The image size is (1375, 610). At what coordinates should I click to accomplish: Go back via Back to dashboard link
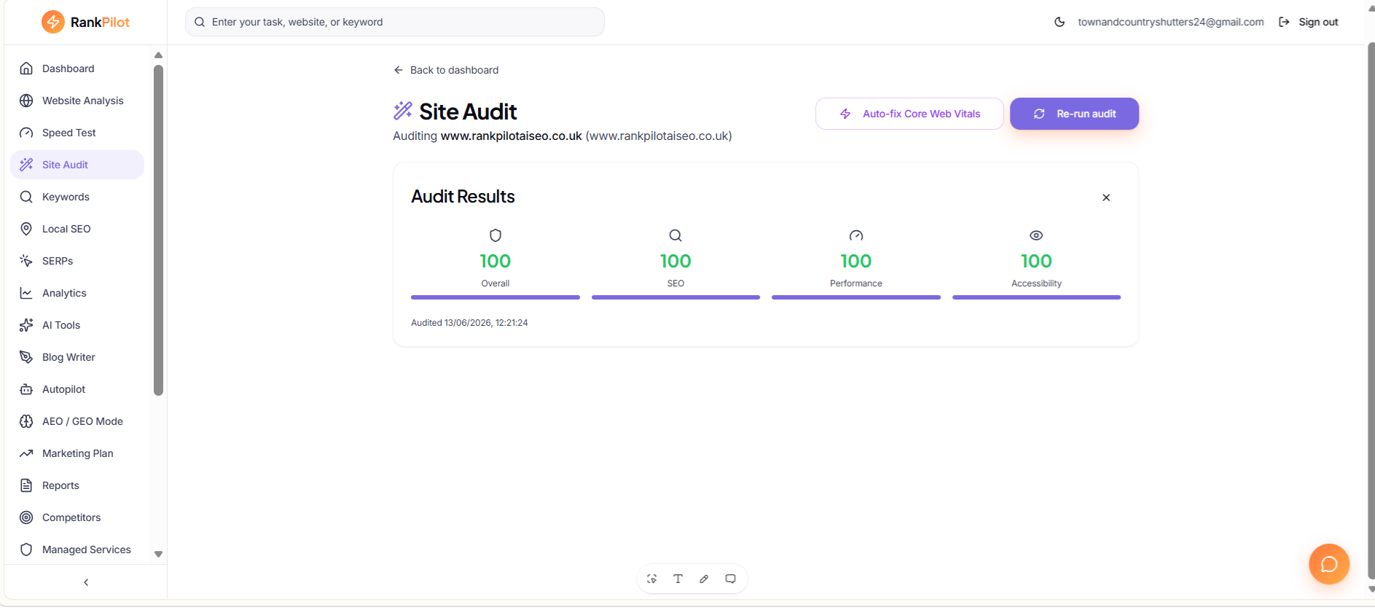click(446, 70)
